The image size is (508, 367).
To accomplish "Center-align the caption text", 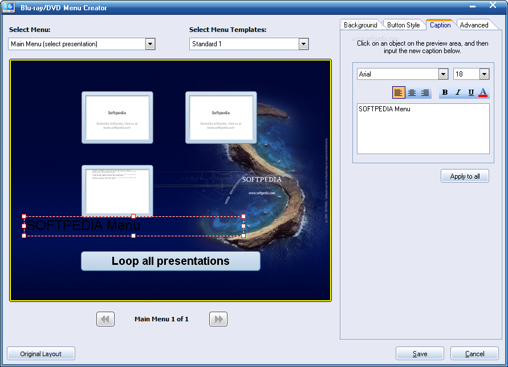I will click(x=412, y=92).
